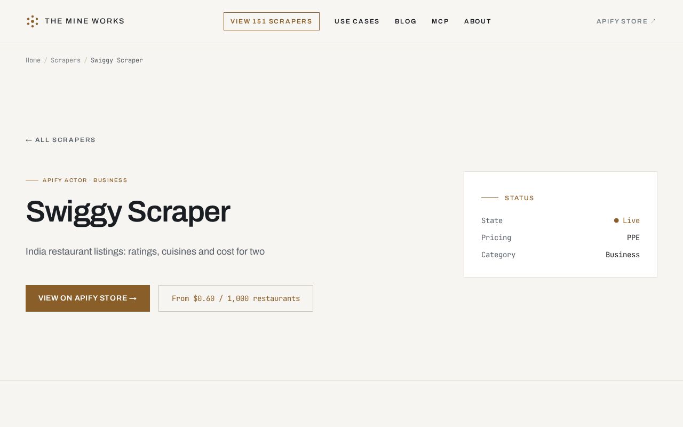Open the MCP navigation item

440,21
